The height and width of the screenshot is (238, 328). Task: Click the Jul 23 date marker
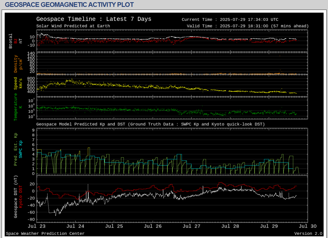point(37,226)
